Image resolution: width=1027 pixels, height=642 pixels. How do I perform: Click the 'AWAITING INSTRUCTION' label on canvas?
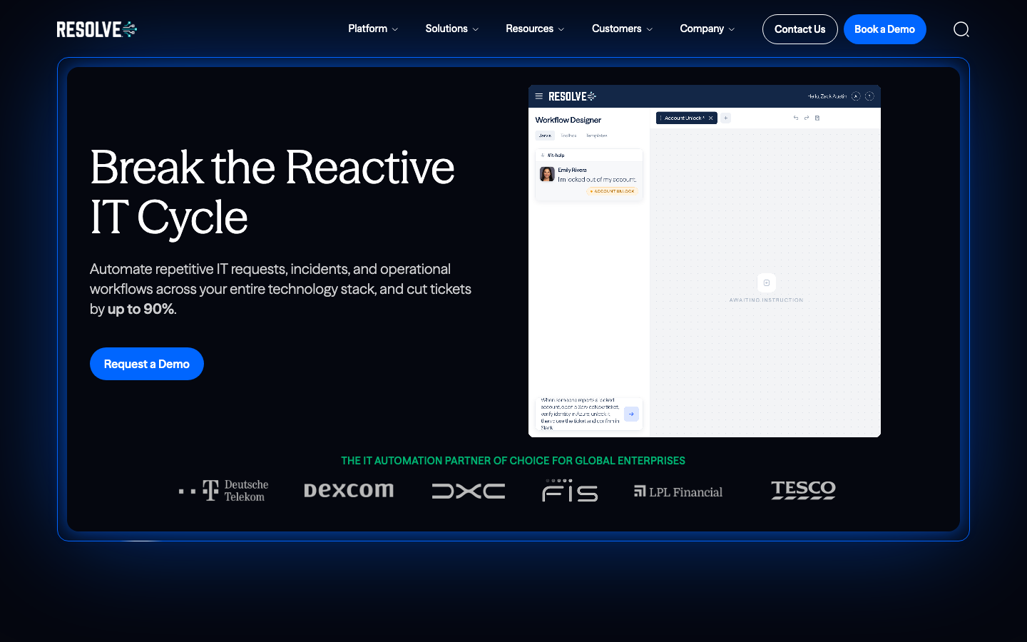coord(767,300)
